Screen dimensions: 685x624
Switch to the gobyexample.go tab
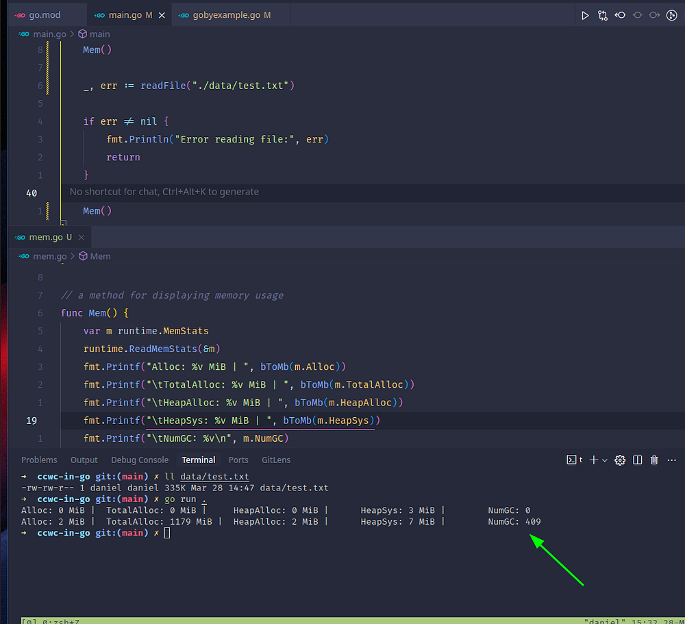click(x=223, y=15)
